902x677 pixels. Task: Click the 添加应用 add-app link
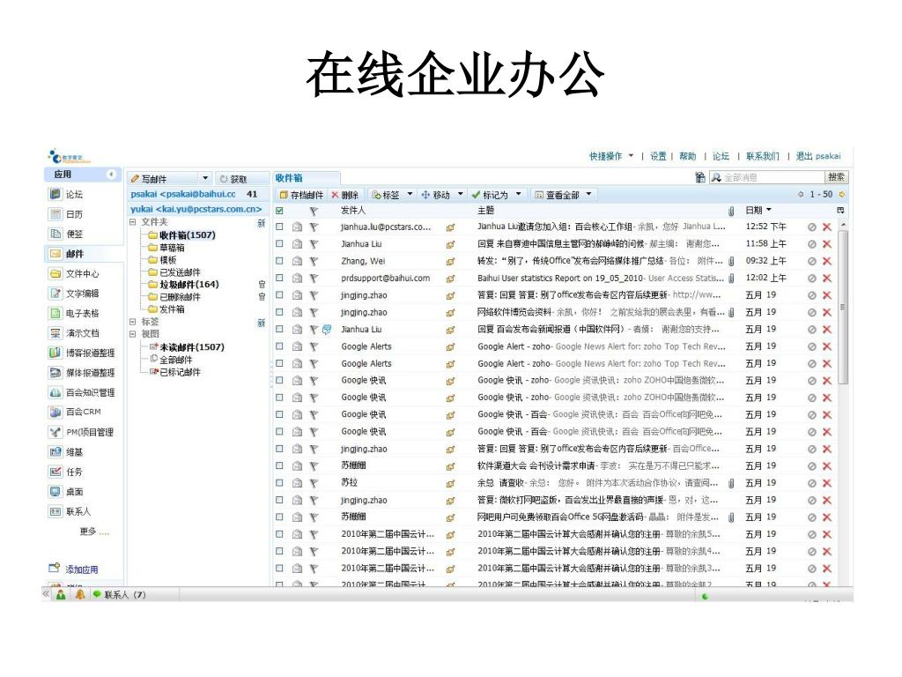(81, 569)
